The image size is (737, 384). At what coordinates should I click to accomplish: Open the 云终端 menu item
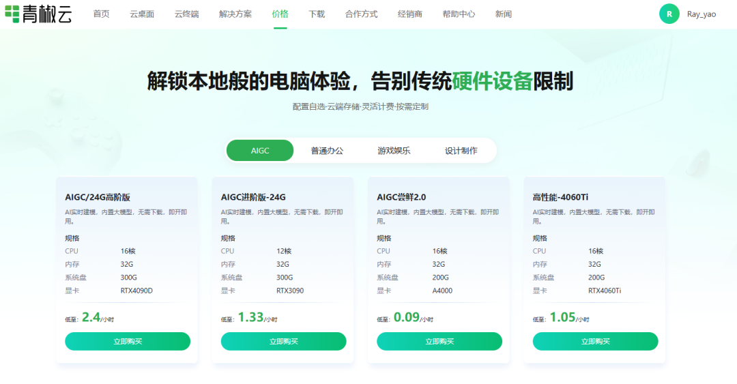click(186, 14)
